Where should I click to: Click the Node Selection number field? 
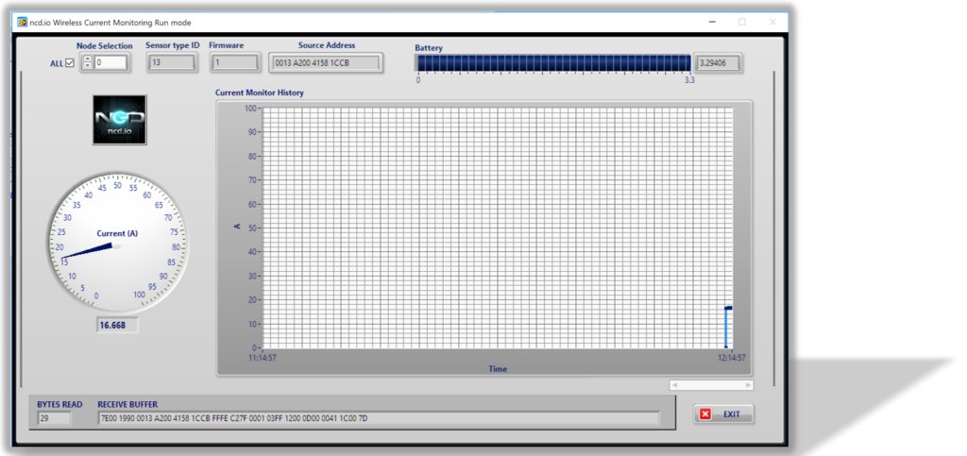(x=110, y=62)
